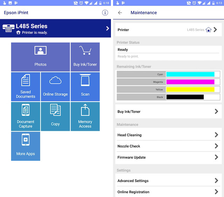Open Document Capture tile

[x=26, y=116]
